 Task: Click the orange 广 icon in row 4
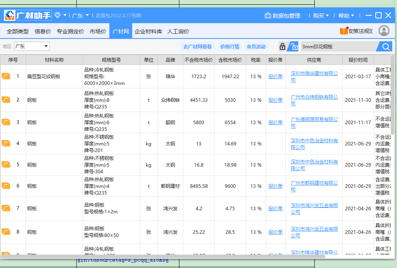[6, 143]
